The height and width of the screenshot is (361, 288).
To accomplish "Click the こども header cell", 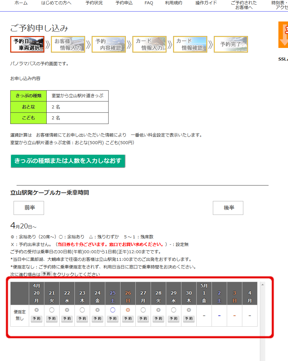I will pyautogui.click(x=28, y=118).
